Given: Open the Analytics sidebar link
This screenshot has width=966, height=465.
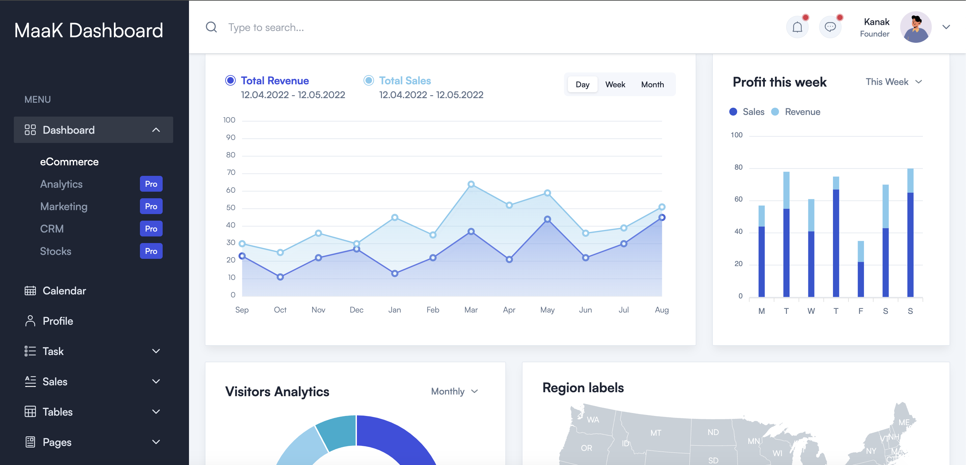Looking at the screenshot, I should click(x=61, y=184).
